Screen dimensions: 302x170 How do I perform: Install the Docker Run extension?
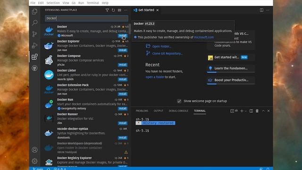pyautogui.click(x=123, y=109)
